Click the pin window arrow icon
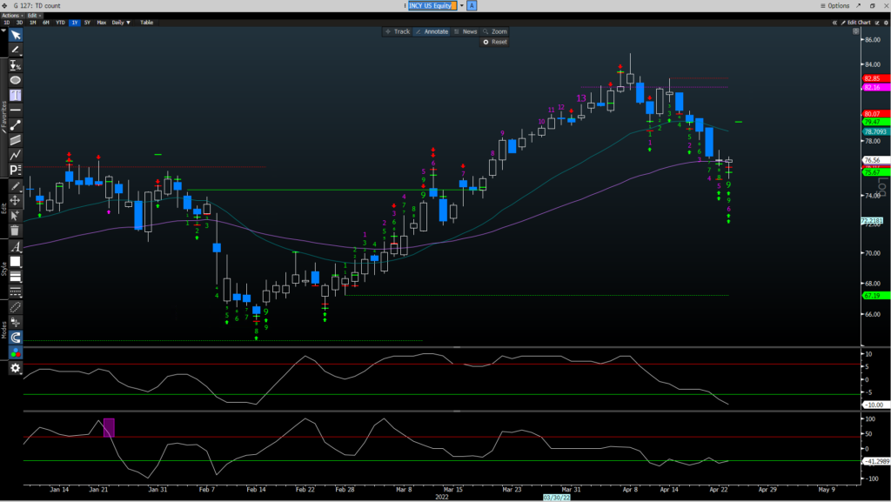The height and width of the screenshot is (502, 891). coord(858,6)
